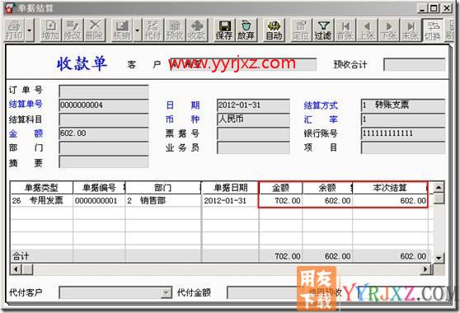
Task: Click the 银行账号 field showing 11111111111
Action: 403,133
